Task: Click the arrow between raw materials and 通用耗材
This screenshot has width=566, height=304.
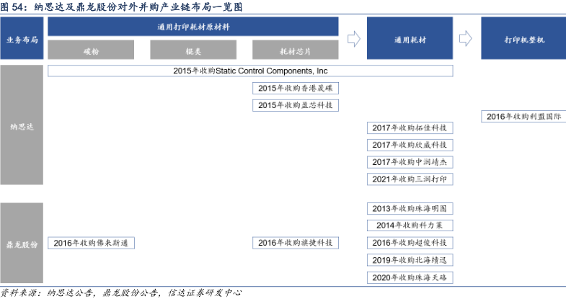Action: click(353, 38)
